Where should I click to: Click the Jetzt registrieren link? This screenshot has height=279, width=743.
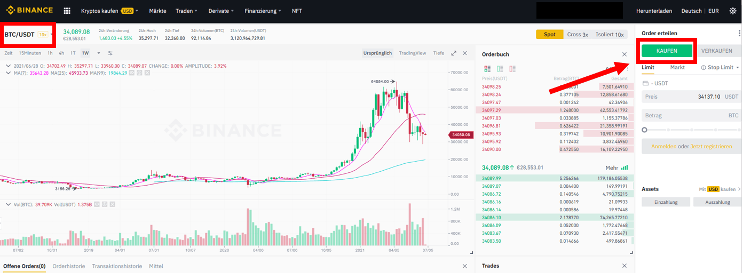(710, 146)
